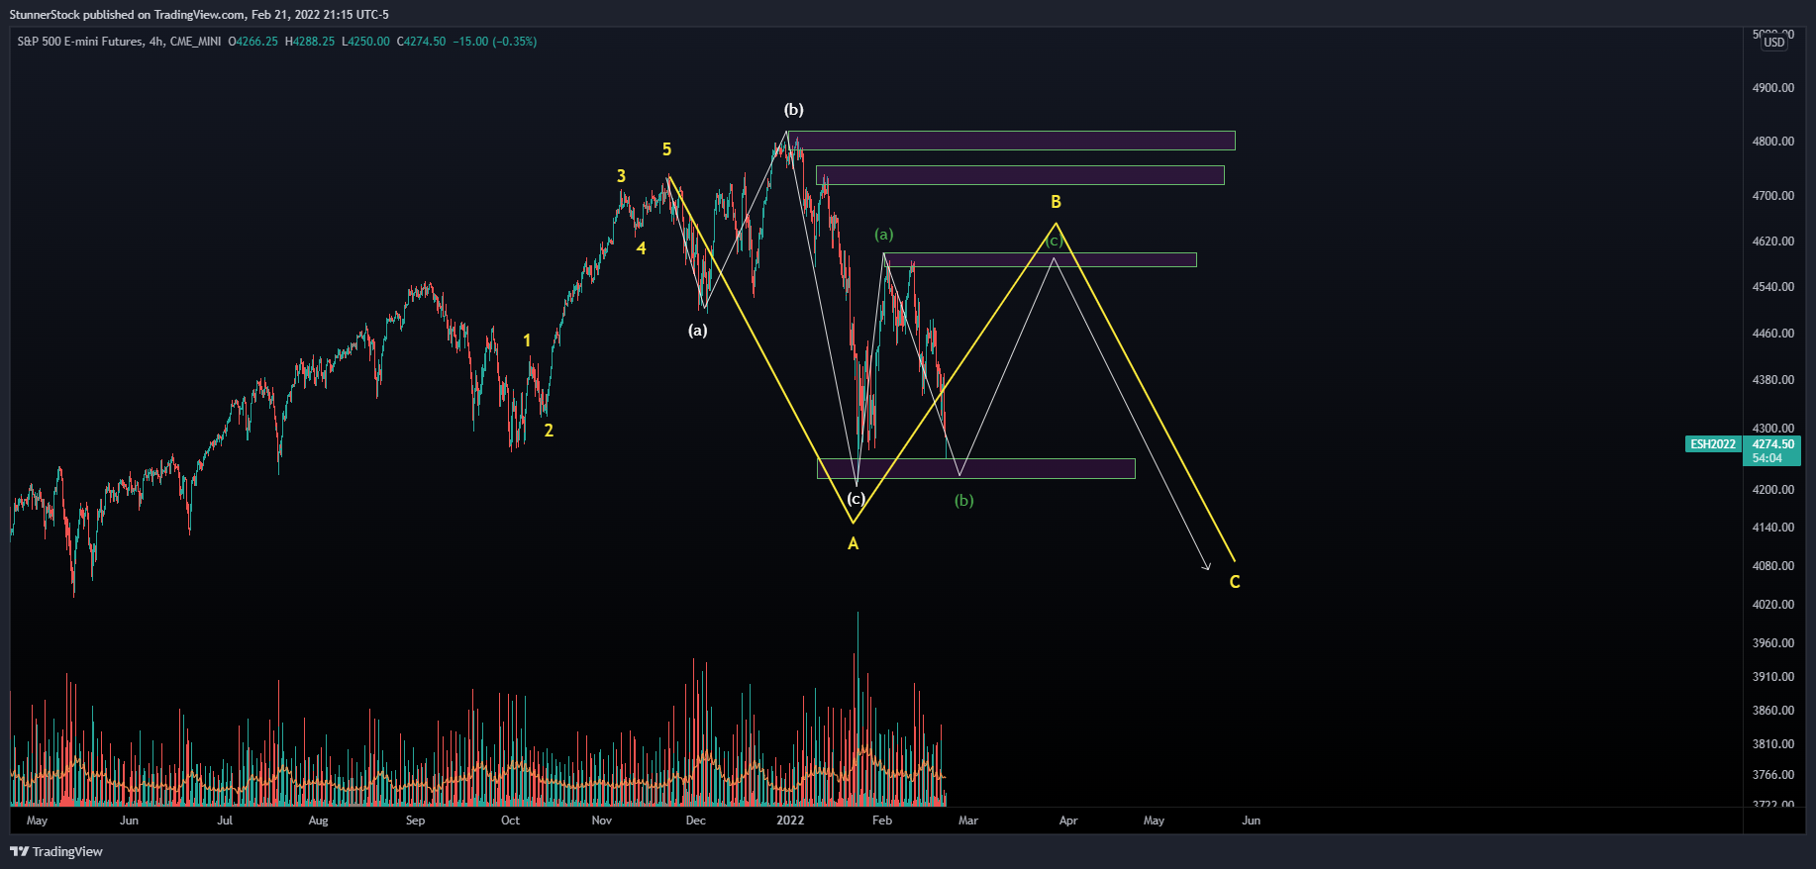Click the StunnerStock published header text

[x=199, y=15]
